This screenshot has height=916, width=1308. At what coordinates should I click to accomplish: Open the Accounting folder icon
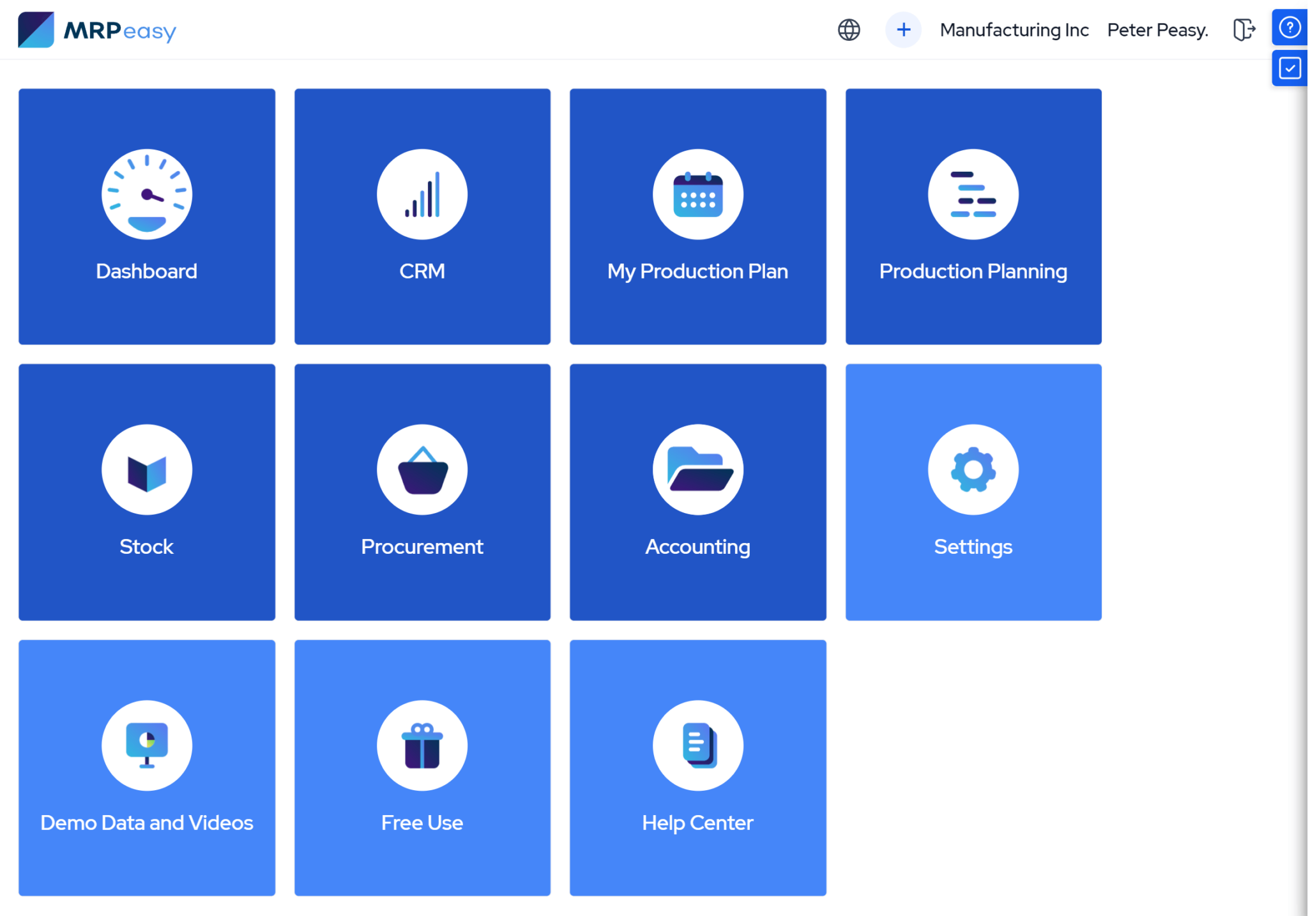[697, 469]
